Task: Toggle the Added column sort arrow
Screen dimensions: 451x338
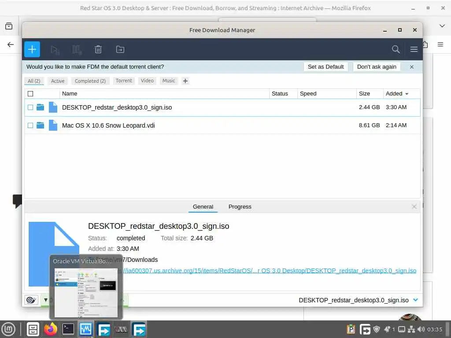Action: 407,94
